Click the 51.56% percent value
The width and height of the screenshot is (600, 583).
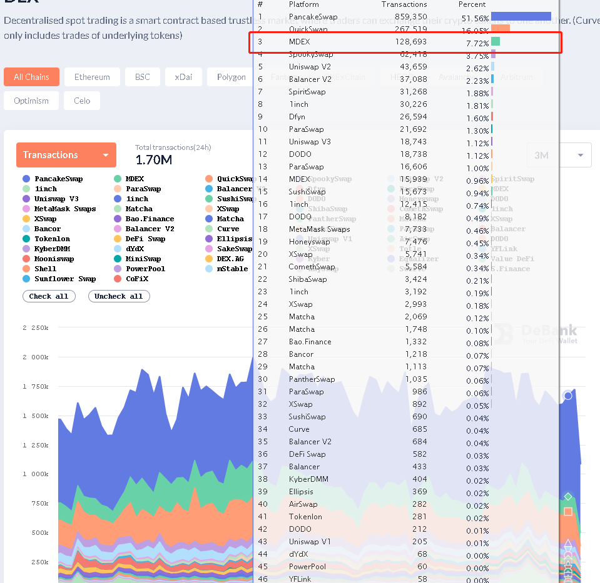click(x=475, y=18)
